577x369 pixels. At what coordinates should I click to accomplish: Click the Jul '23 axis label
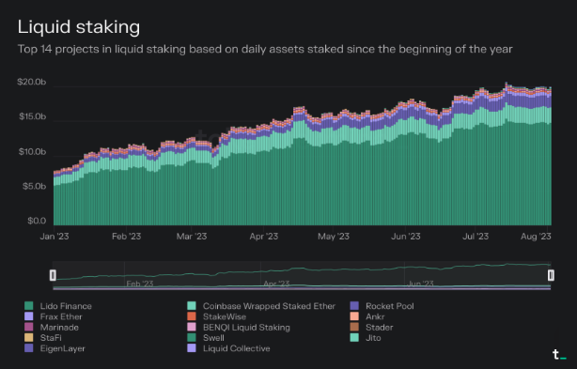[x=476, y=237]
